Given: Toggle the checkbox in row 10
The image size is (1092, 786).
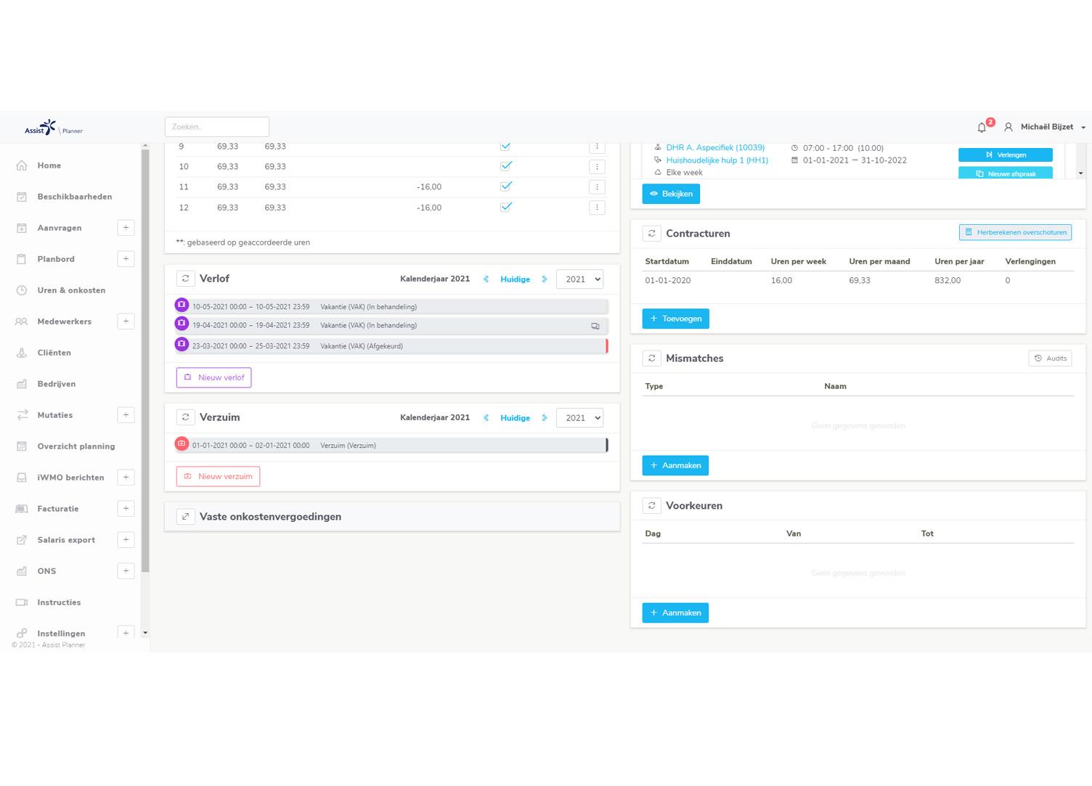Looking at the screenshot, I should click(506, 166).
